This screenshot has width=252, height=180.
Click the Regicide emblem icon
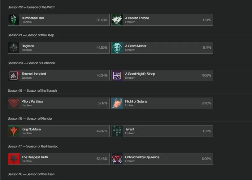(14, 48)
